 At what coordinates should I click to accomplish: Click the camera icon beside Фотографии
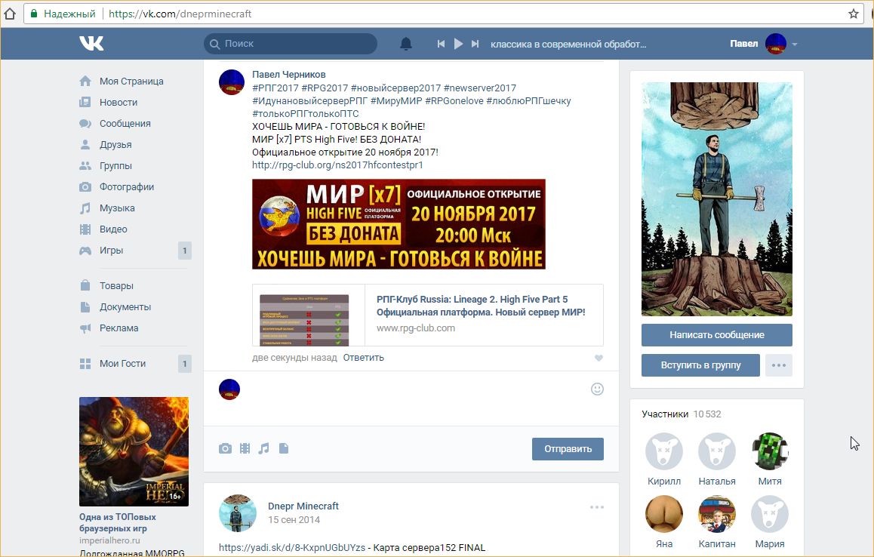(x=85, y=186)
